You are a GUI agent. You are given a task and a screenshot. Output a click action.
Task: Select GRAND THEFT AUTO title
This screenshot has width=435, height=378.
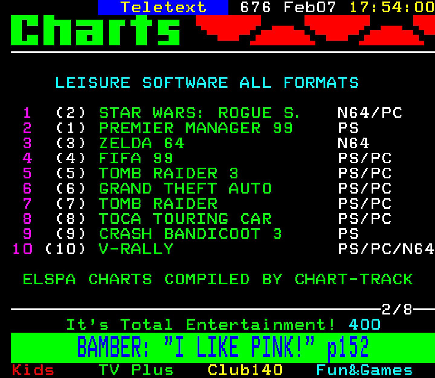point(185,189)
